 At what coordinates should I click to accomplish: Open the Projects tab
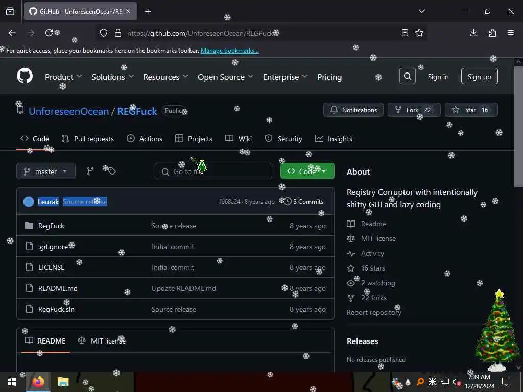tap(194, 139)
